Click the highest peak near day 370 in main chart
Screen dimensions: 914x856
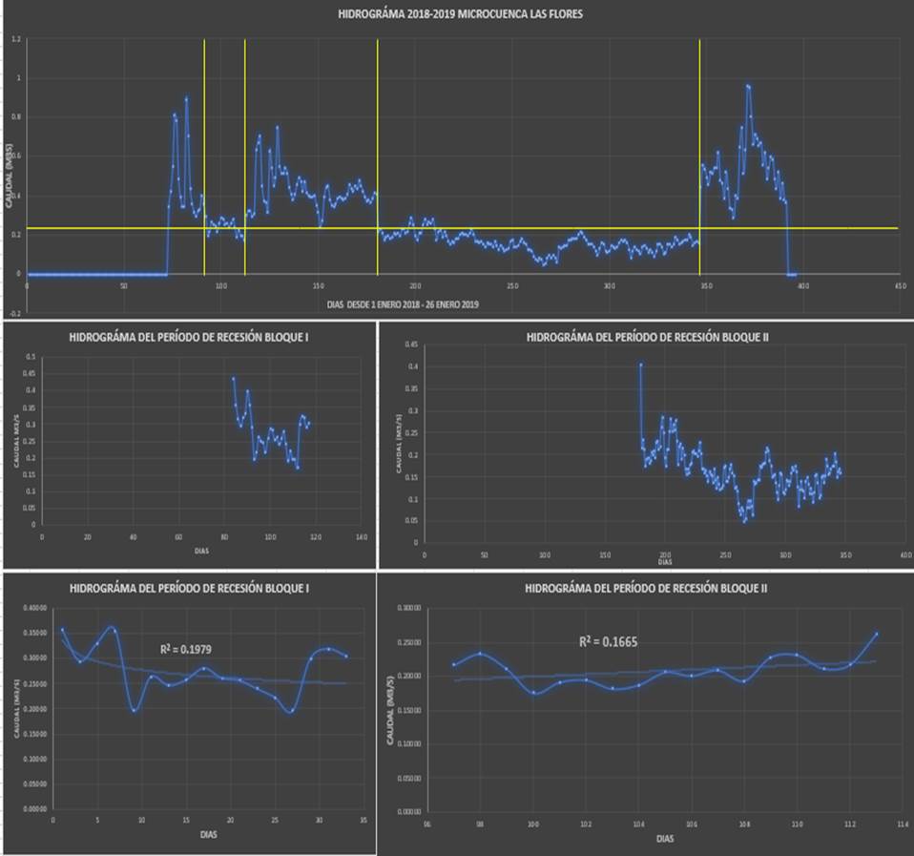coord(748,86)
